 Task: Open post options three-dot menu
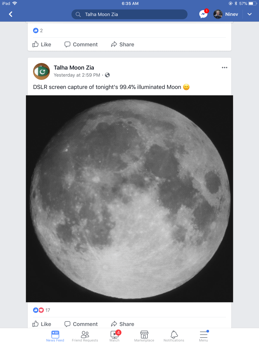(x=225, y=68)
